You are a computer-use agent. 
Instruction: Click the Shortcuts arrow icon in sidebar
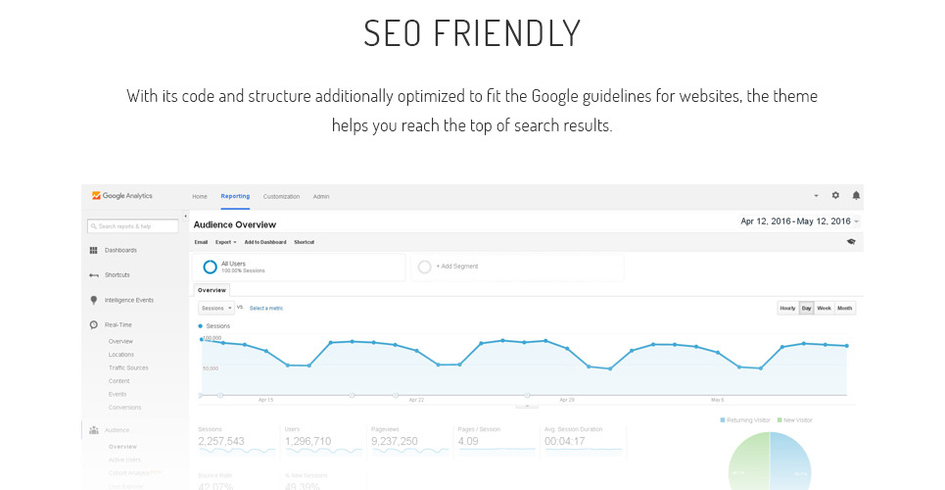[x=94, y=274]
